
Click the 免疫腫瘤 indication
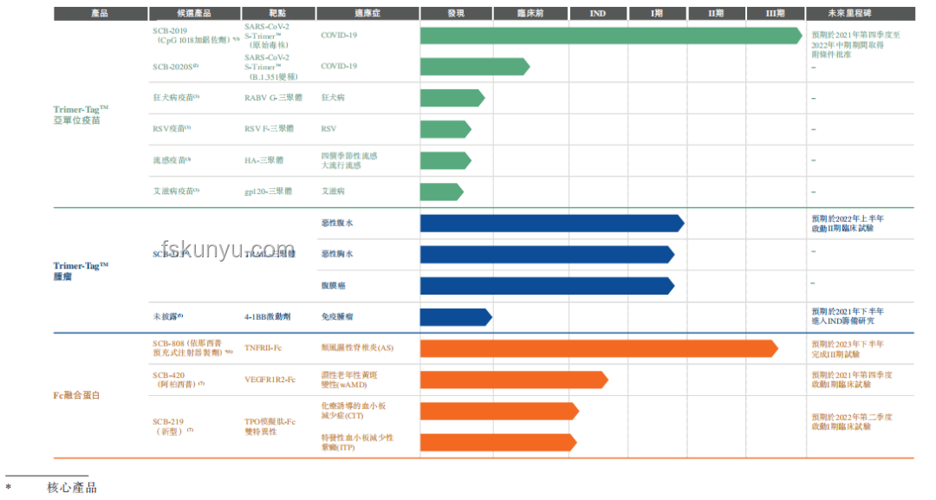(x=337, y=316)
